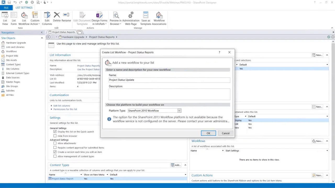Click New button in Custom Actions section
This screenshot has width=335, height=188.
click(x=317, y=175)
